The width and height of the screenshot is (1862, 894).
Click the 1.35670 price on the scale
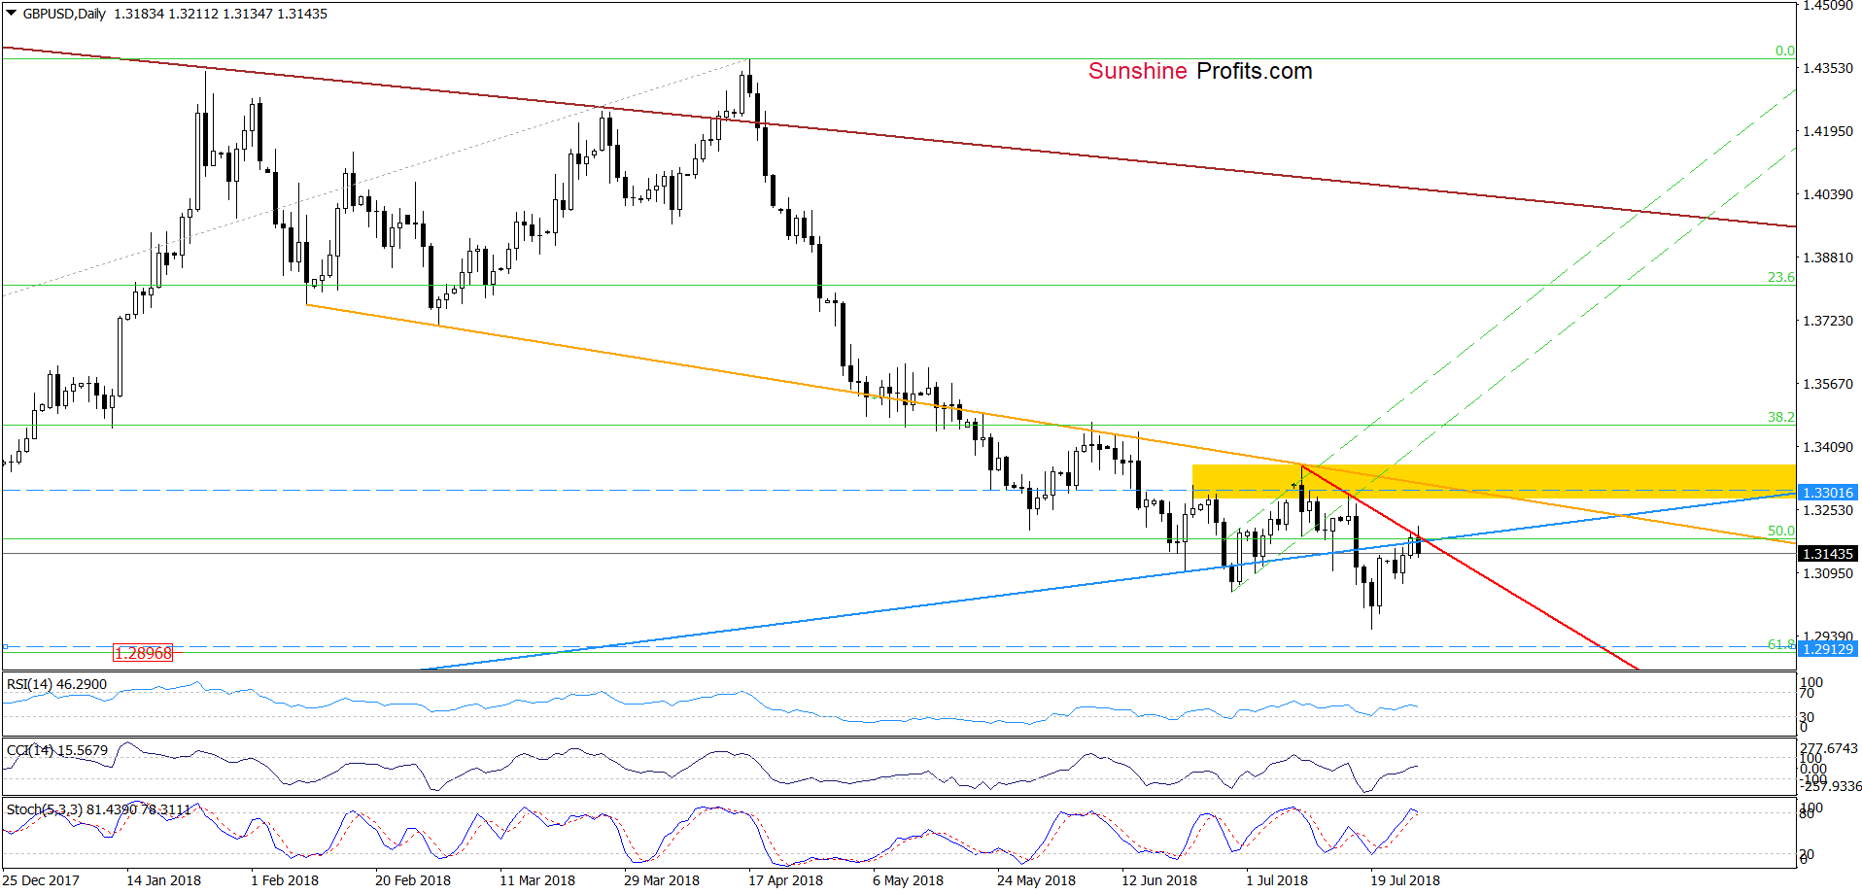[x=1828, y=384]
